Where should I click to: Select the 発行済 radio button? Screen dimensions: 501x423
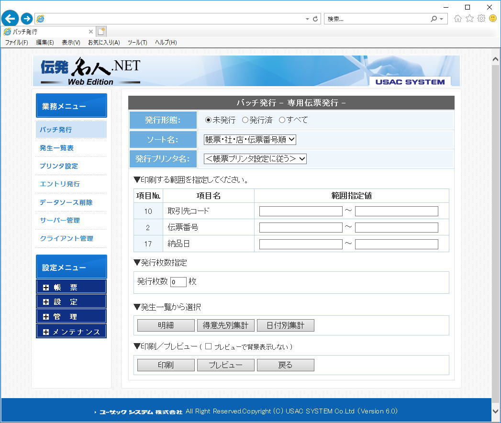coord(245,120)
